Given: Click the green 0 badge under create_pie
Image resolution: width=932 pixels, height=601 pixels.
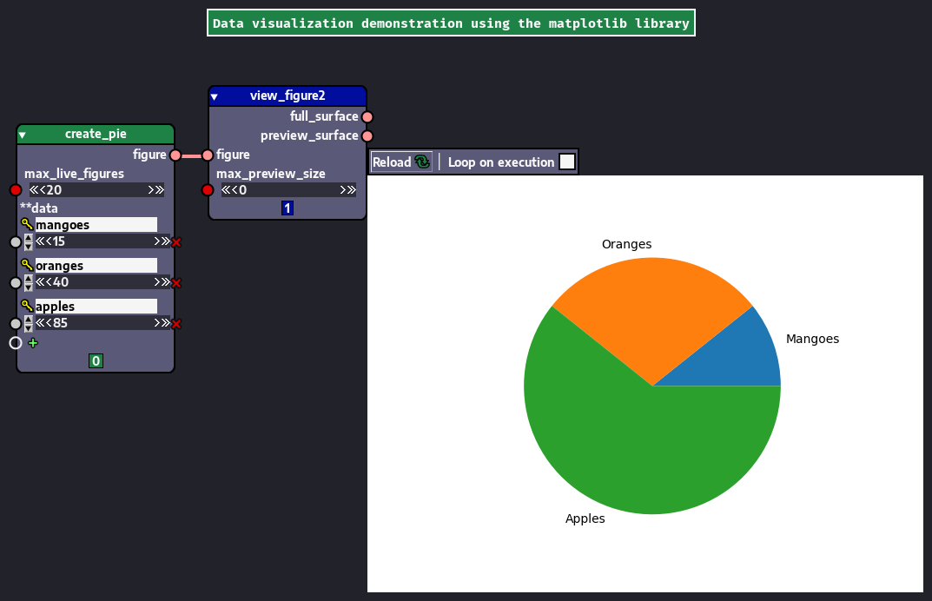Looking at the screenshot, I should [x=96, y=360].
